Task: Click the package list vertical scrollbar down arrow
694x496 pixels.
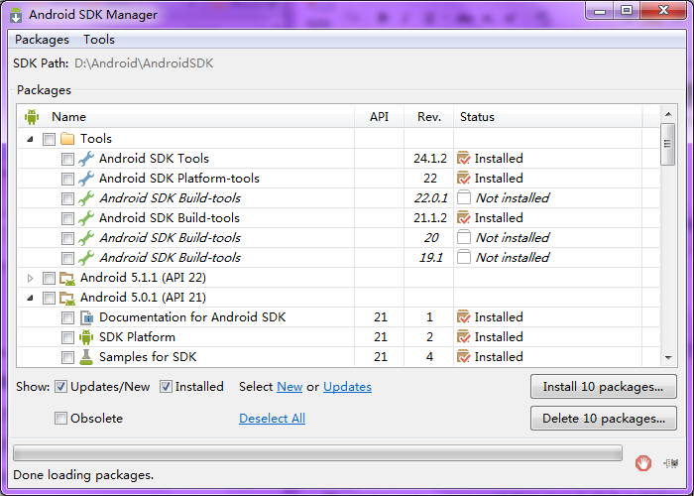Action: coord(668,357)
